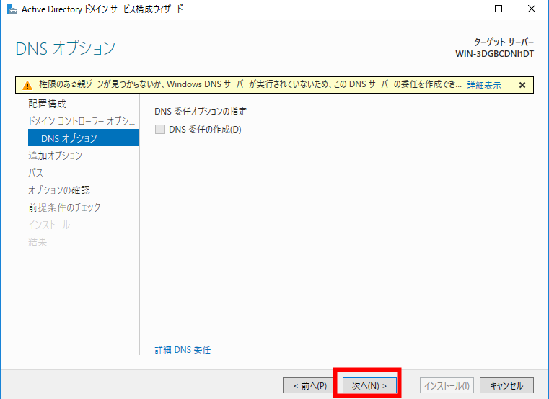Click target server name WIN-3DGBCDNI1DT
Viewport: 549px width, 399px height.
[494, 54]
